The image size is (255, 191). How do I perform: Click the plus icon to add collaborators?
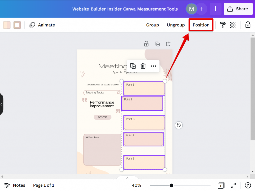(x=201, y=9)
